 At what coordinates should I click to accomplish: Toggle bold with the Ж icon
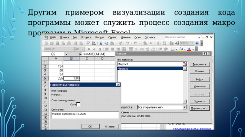[89, 49]
